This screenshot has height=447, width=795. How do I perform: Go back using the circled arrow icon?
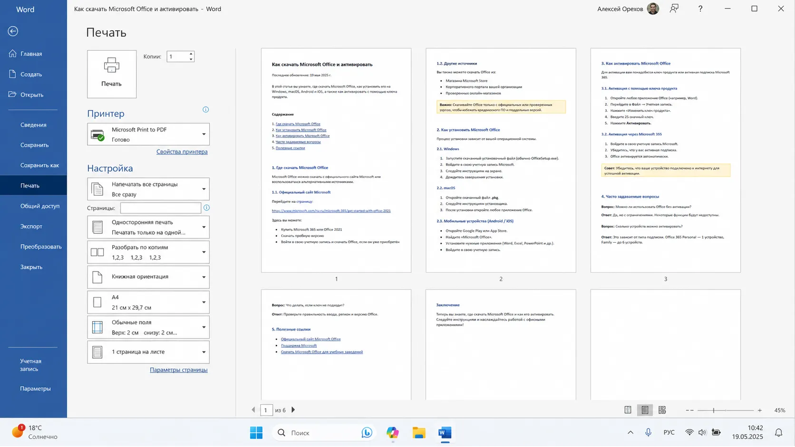point(13,31)
